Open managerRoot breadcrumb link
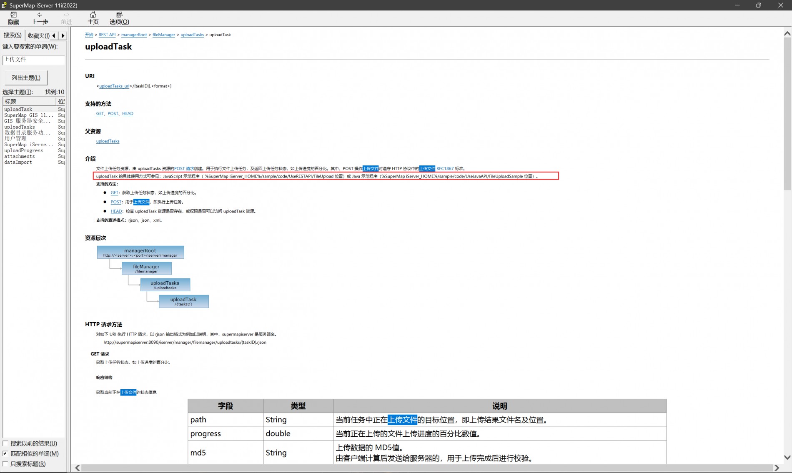 (134, 35)
